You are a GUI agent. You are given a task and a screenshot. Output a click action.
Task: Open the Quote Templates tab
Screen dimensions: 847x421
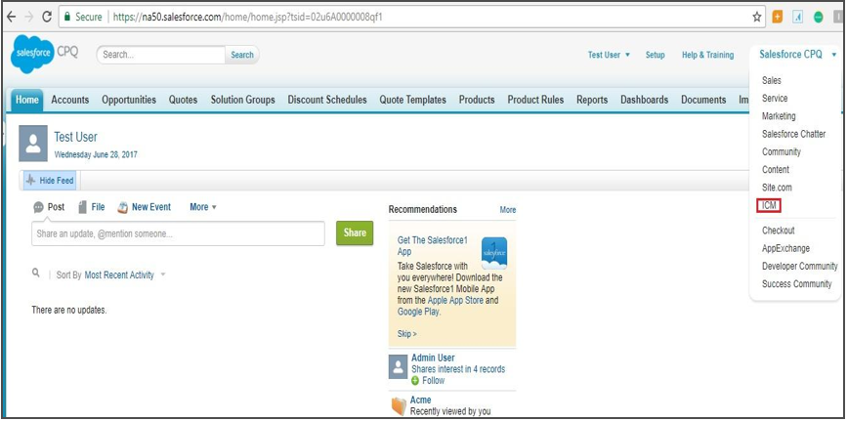tap(413, 100)
